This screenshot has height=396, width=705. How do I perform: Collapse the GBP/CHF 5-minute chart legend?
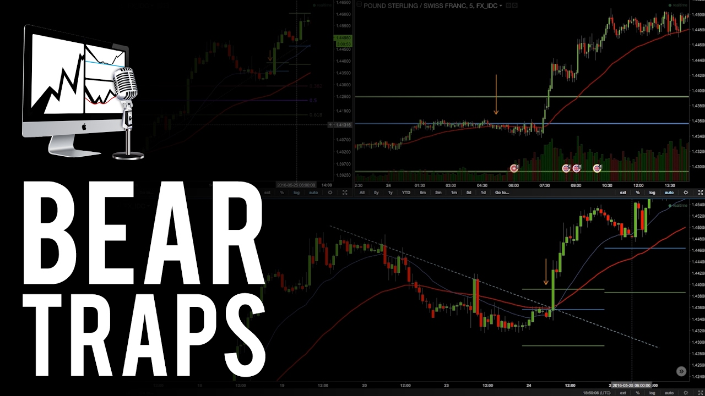[359, 4]
